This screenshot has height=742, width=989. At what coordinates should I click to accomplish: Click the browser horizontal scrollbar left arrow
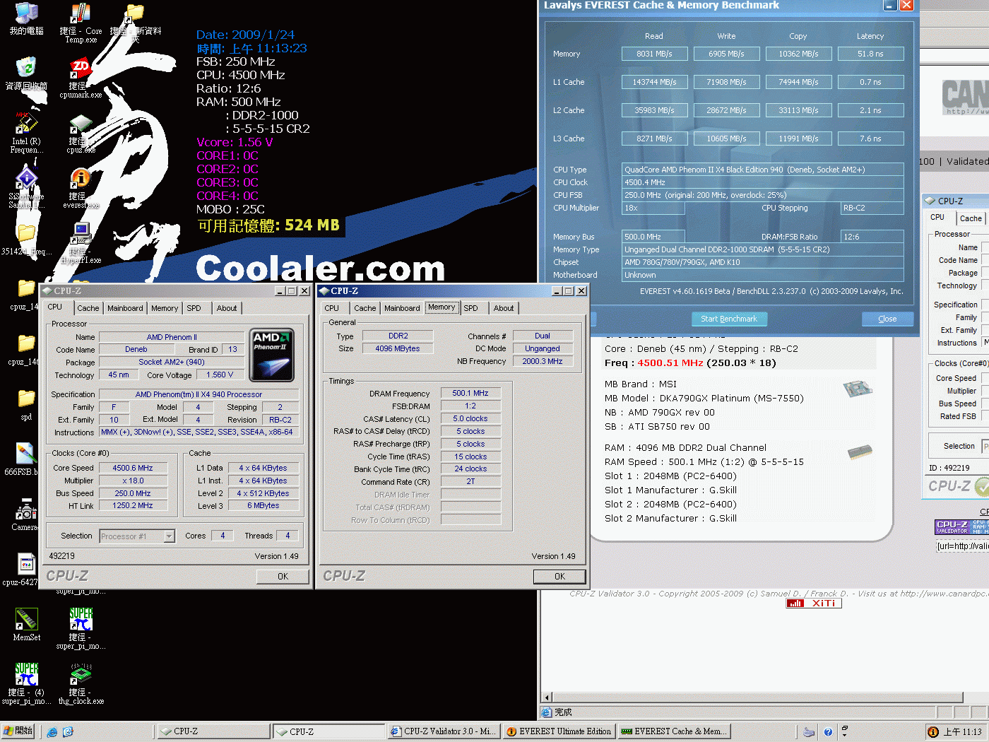click(547, 697)
